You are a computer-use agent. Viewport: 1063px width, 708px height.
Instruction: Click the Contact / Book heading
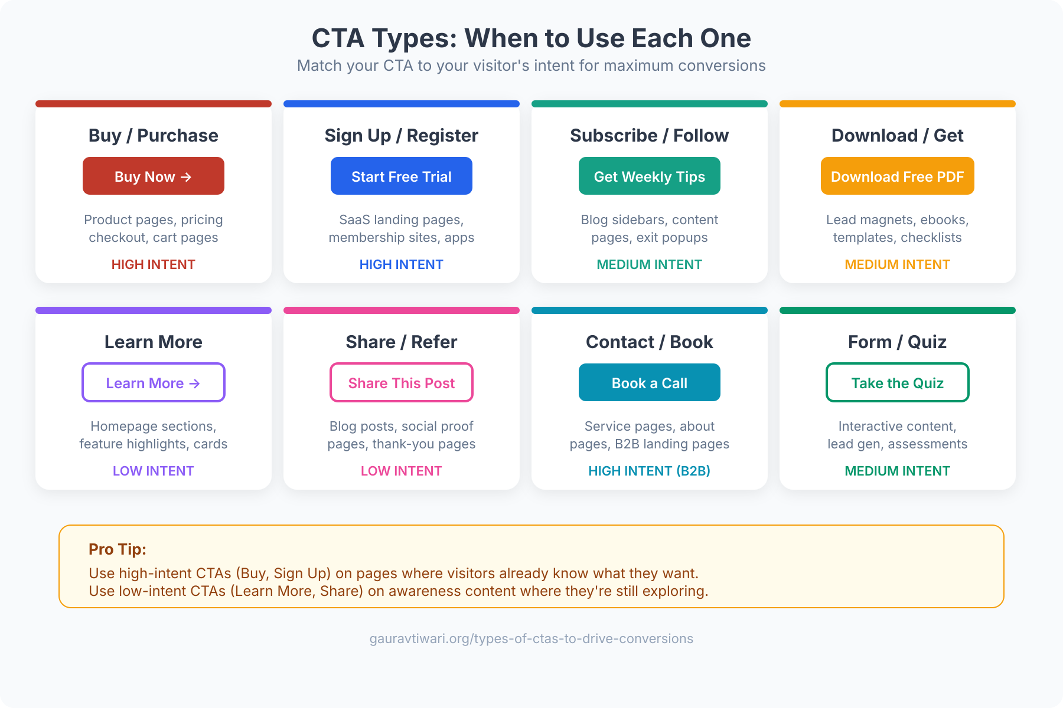click(x=650, y=342)
